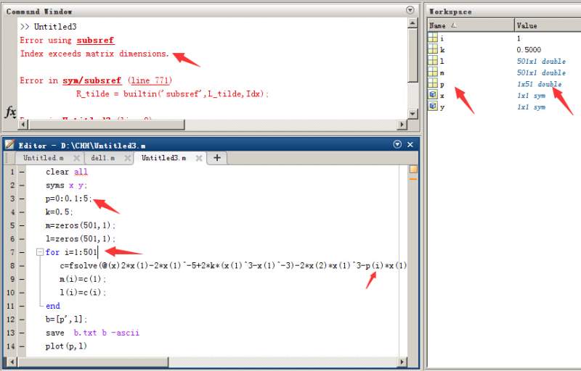Click the editor message indicator square
581x371 pixels.
413,170
